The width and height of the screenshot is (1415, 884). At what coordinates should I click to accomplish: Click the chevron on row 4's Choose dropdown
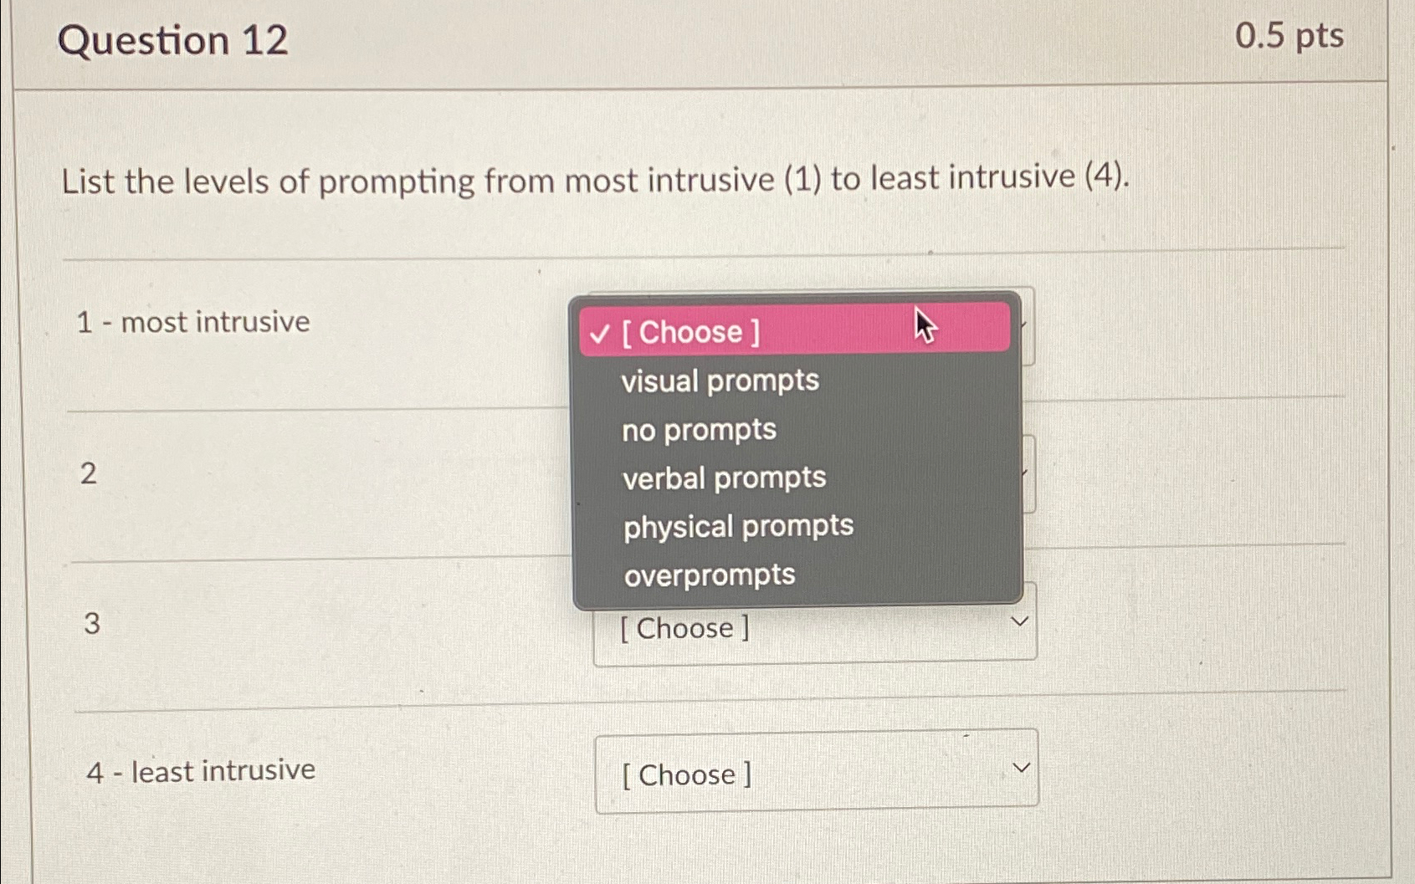[x=1020, y=766]
